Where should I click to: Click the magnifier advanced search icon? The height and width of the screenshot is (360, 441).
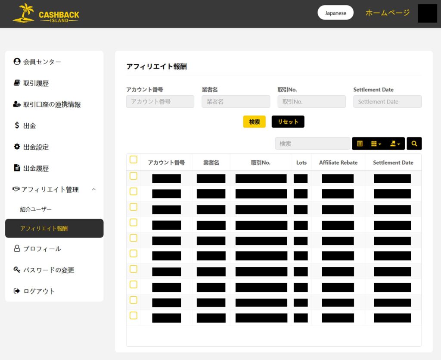(x=414, y=144)
